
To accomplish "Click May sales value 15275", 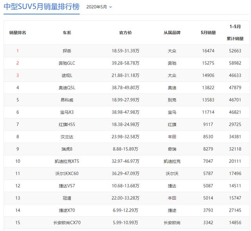I will point(208,63).
